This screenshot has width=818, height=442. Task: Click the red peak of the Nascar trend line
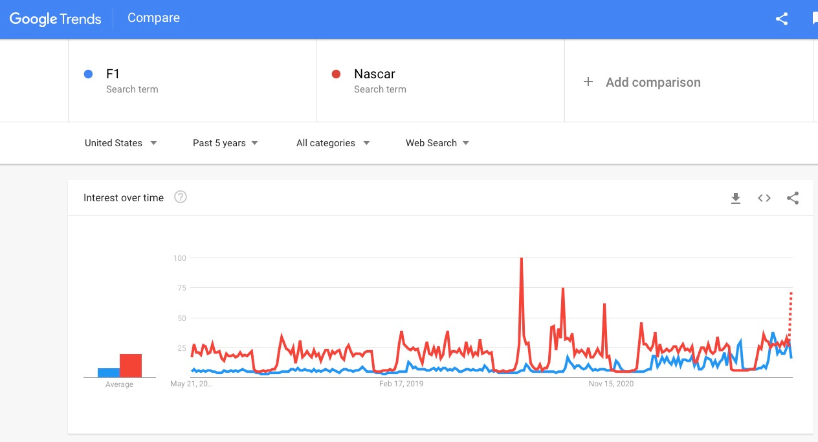[x=522, y=258]
